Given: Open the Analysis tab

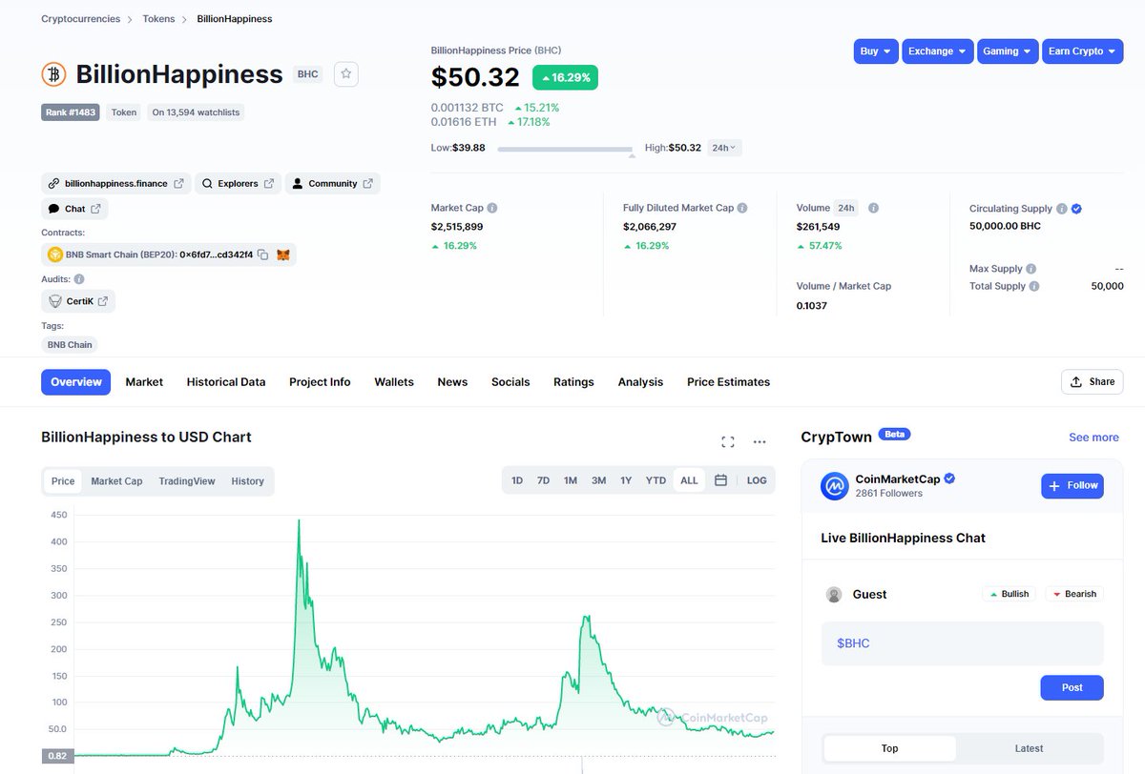Looking at the screenshot, I should coord(640,382).
